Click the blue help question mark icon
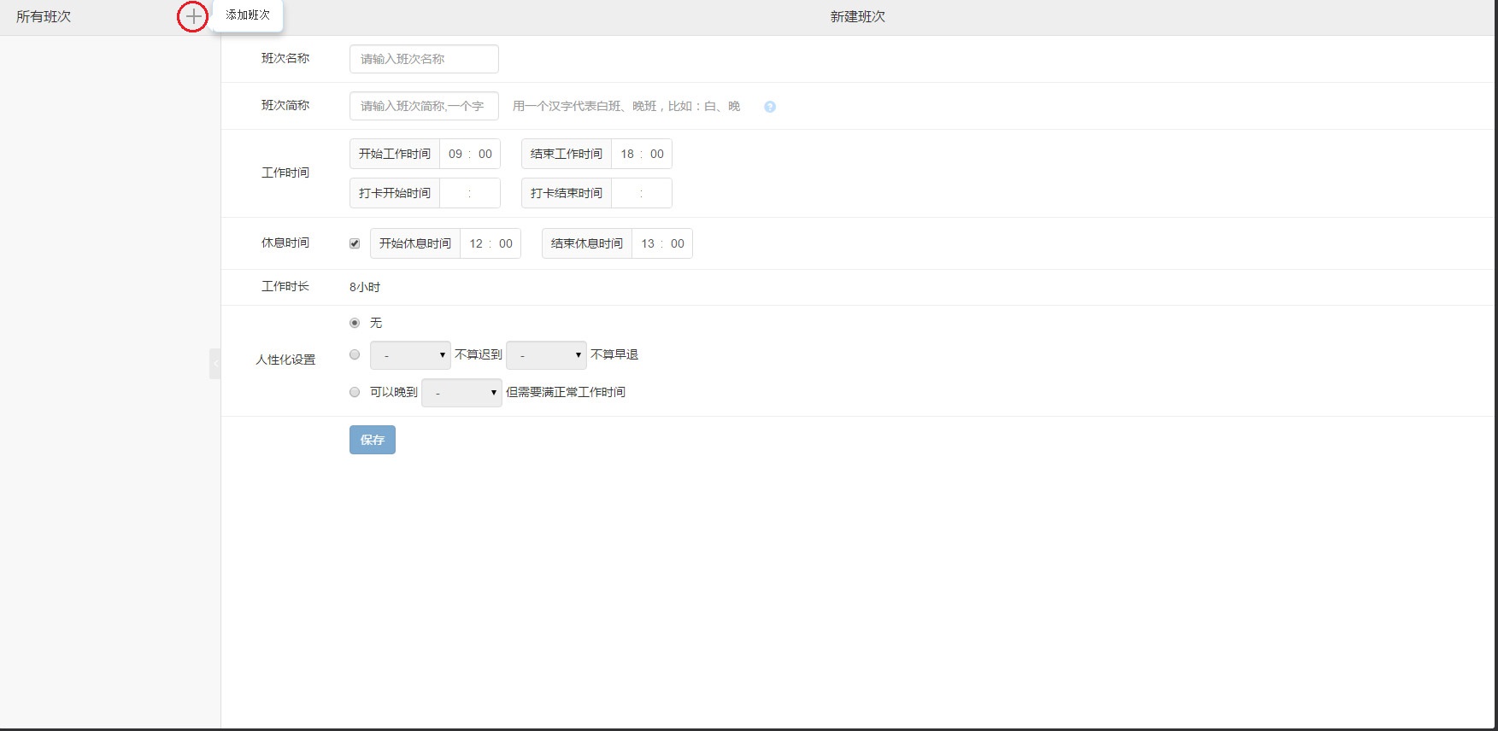The height and width of the screenshot is (731, 1498). click(770, 107)
